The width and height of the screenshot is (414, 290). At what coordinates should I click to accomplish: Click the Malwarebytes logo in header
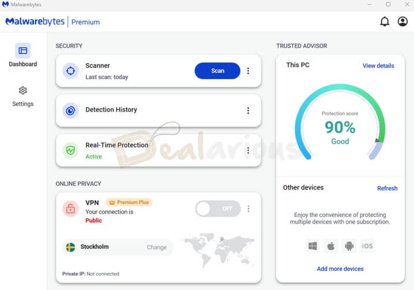point(35,22)
